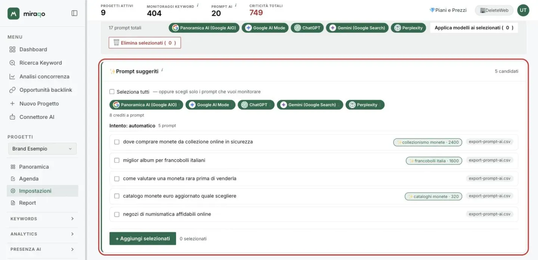Open the UT user avatar menu

(523, 10)
